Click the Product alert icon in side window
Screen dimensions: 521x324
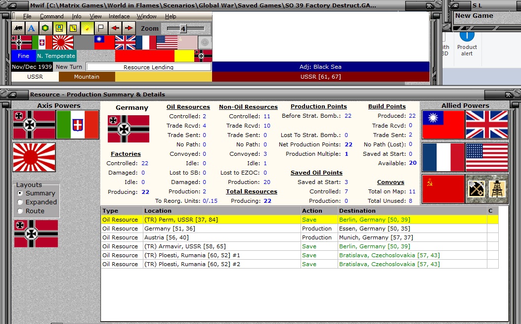coord(467,44)
